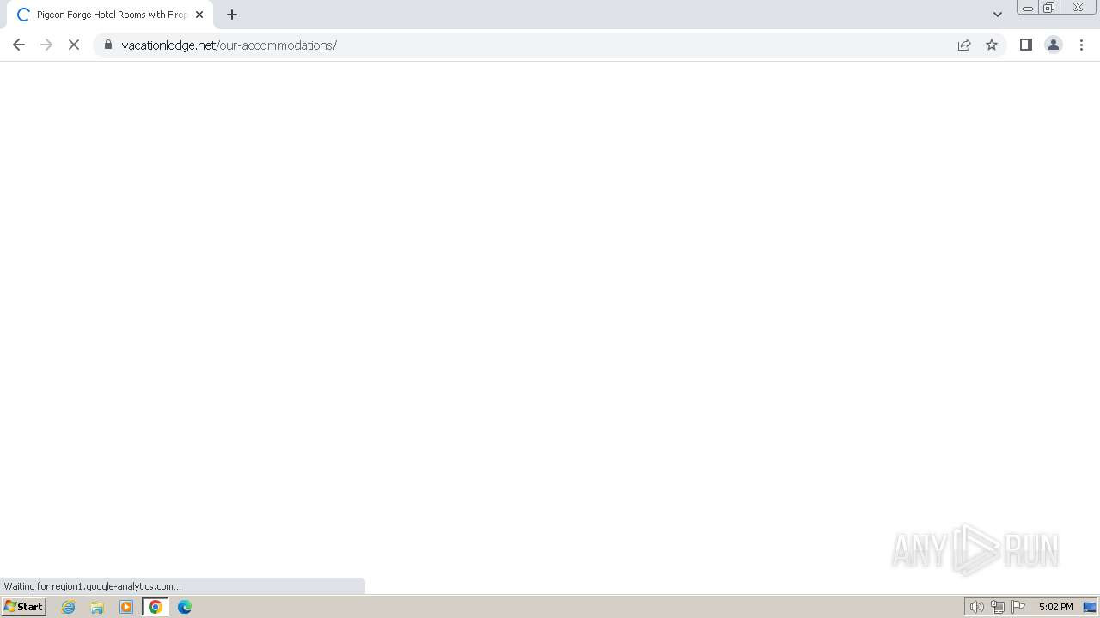Open volume control in system tray
This screenshot has height=618, width=1100.
[x=977, y=607]
